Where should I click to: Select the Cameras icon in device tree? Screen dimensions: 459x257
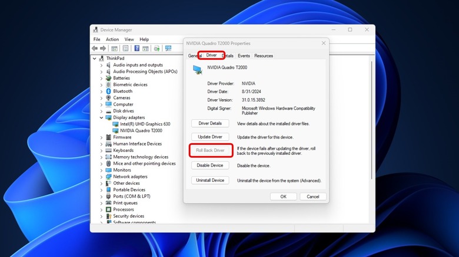pos(108,98)
